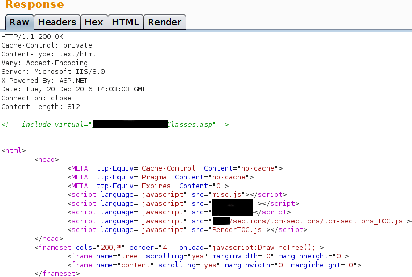Click the "Connection: close" header
This screenshot has height=277, width=412.
coord(36,98)
